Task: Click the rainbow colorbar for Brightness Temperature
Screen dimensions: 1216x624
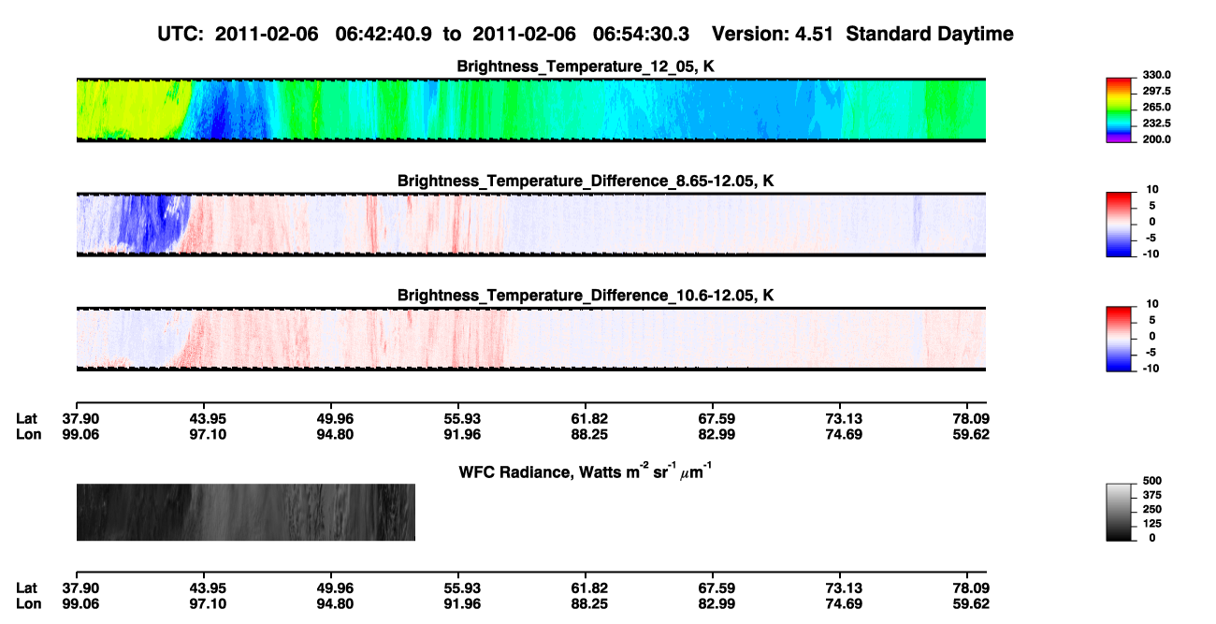Action: (x=1120, y=109)
